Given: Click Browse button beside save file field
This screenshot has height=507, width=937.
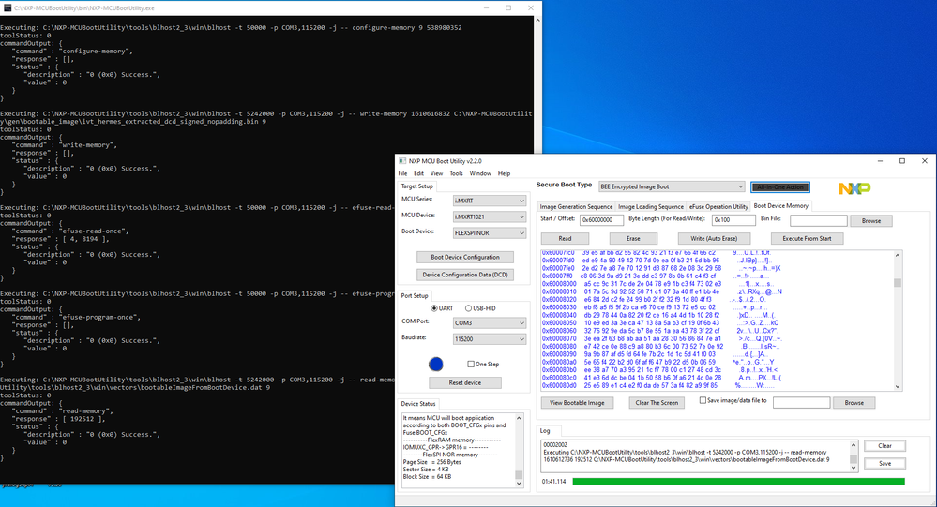Looking at the screenshot, I should 854,403.
